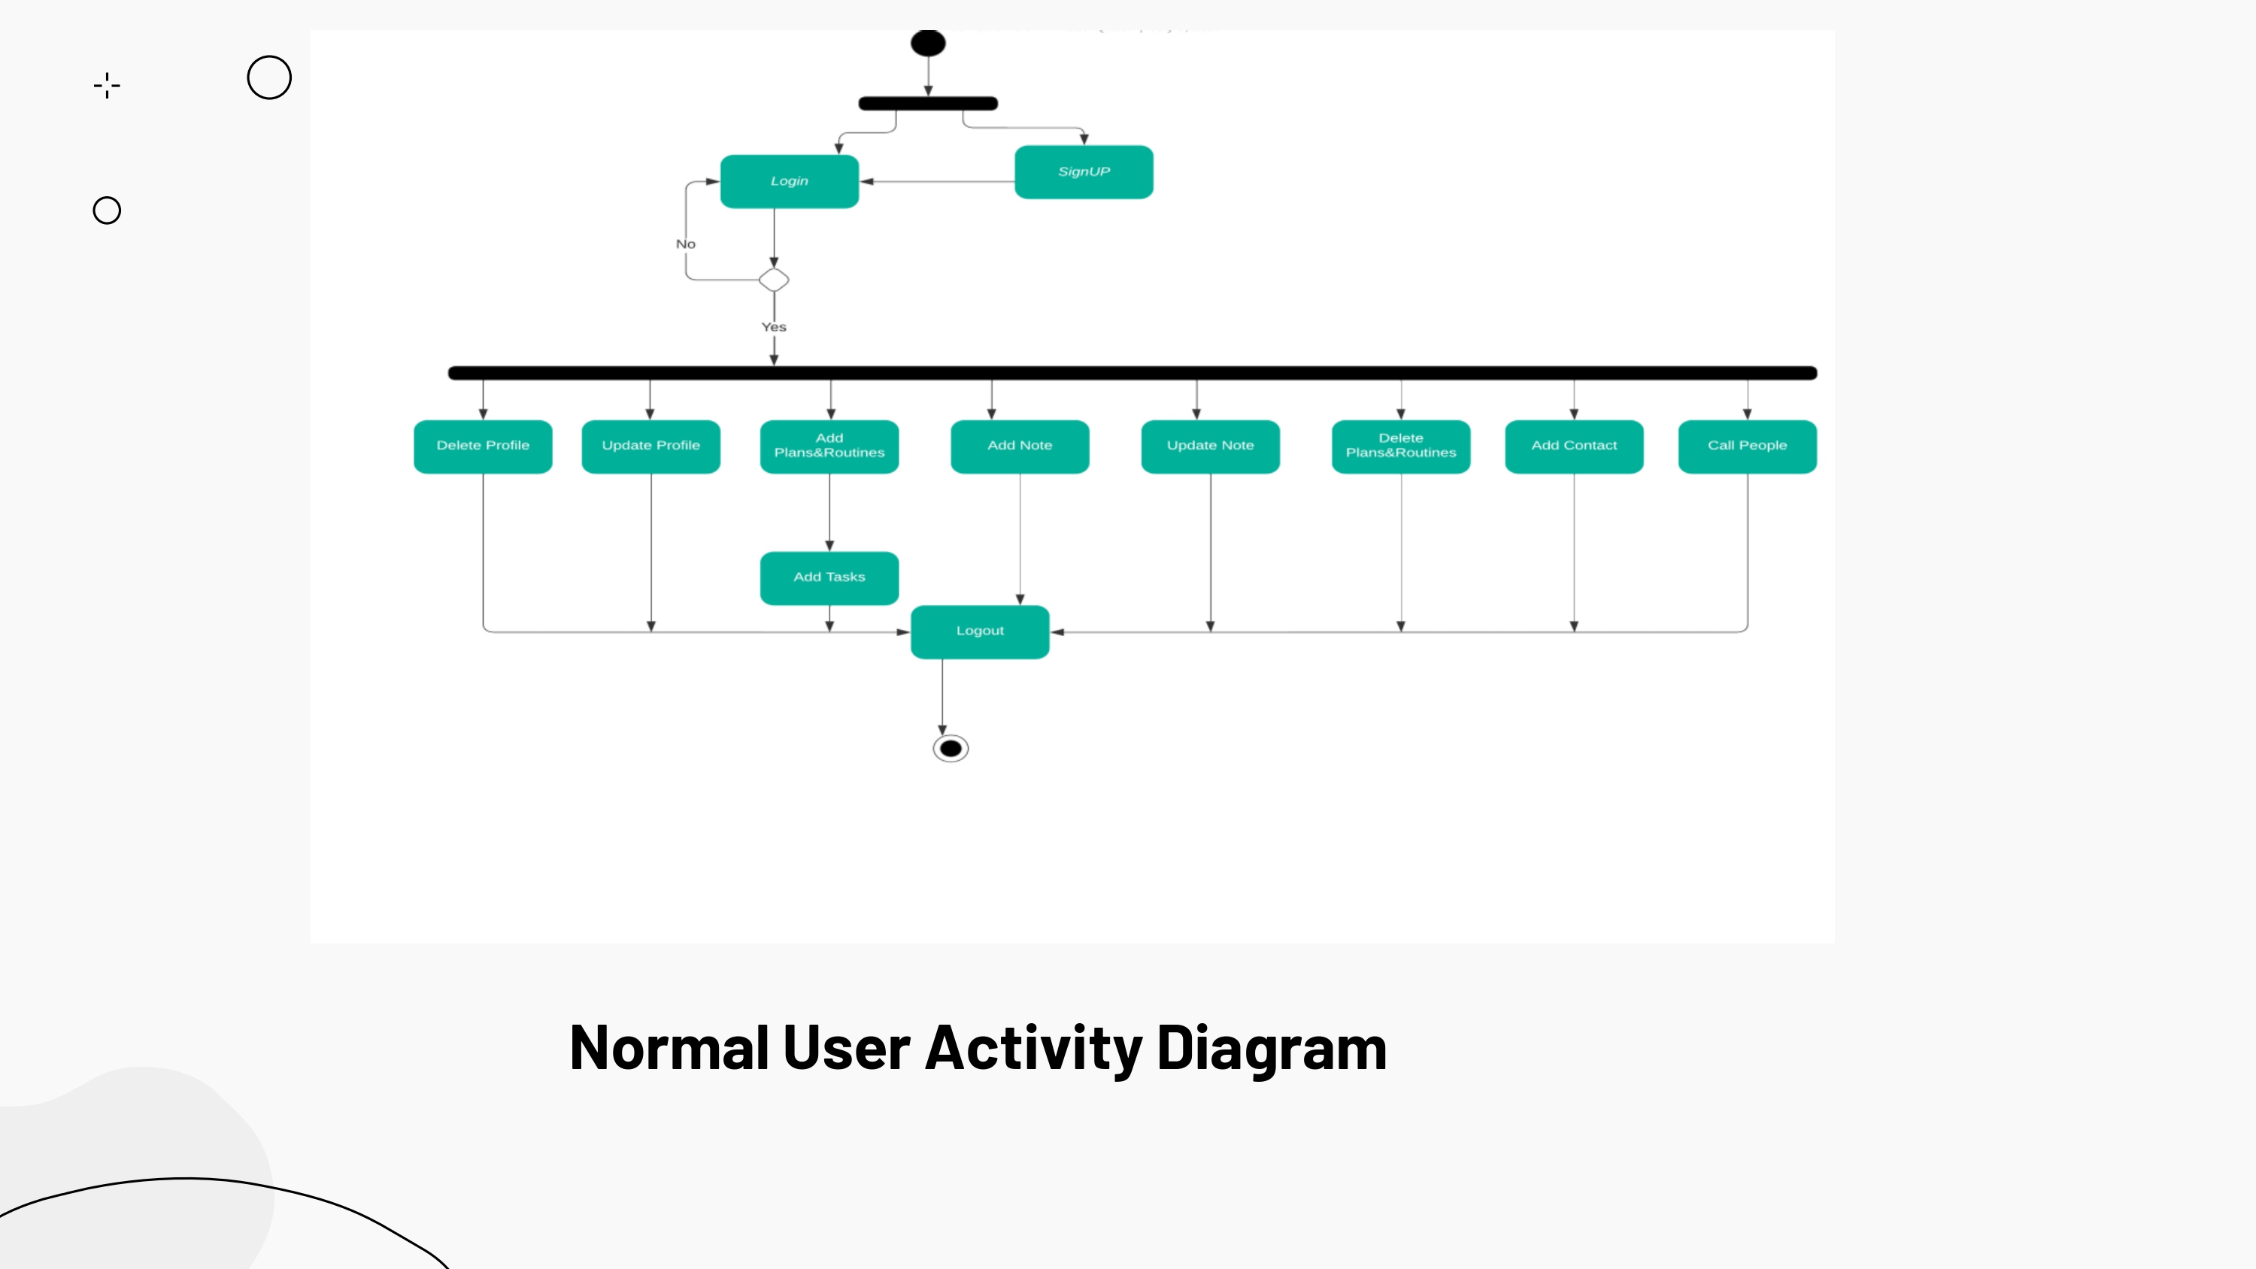Click the add element icon

(x=105, y=83)
